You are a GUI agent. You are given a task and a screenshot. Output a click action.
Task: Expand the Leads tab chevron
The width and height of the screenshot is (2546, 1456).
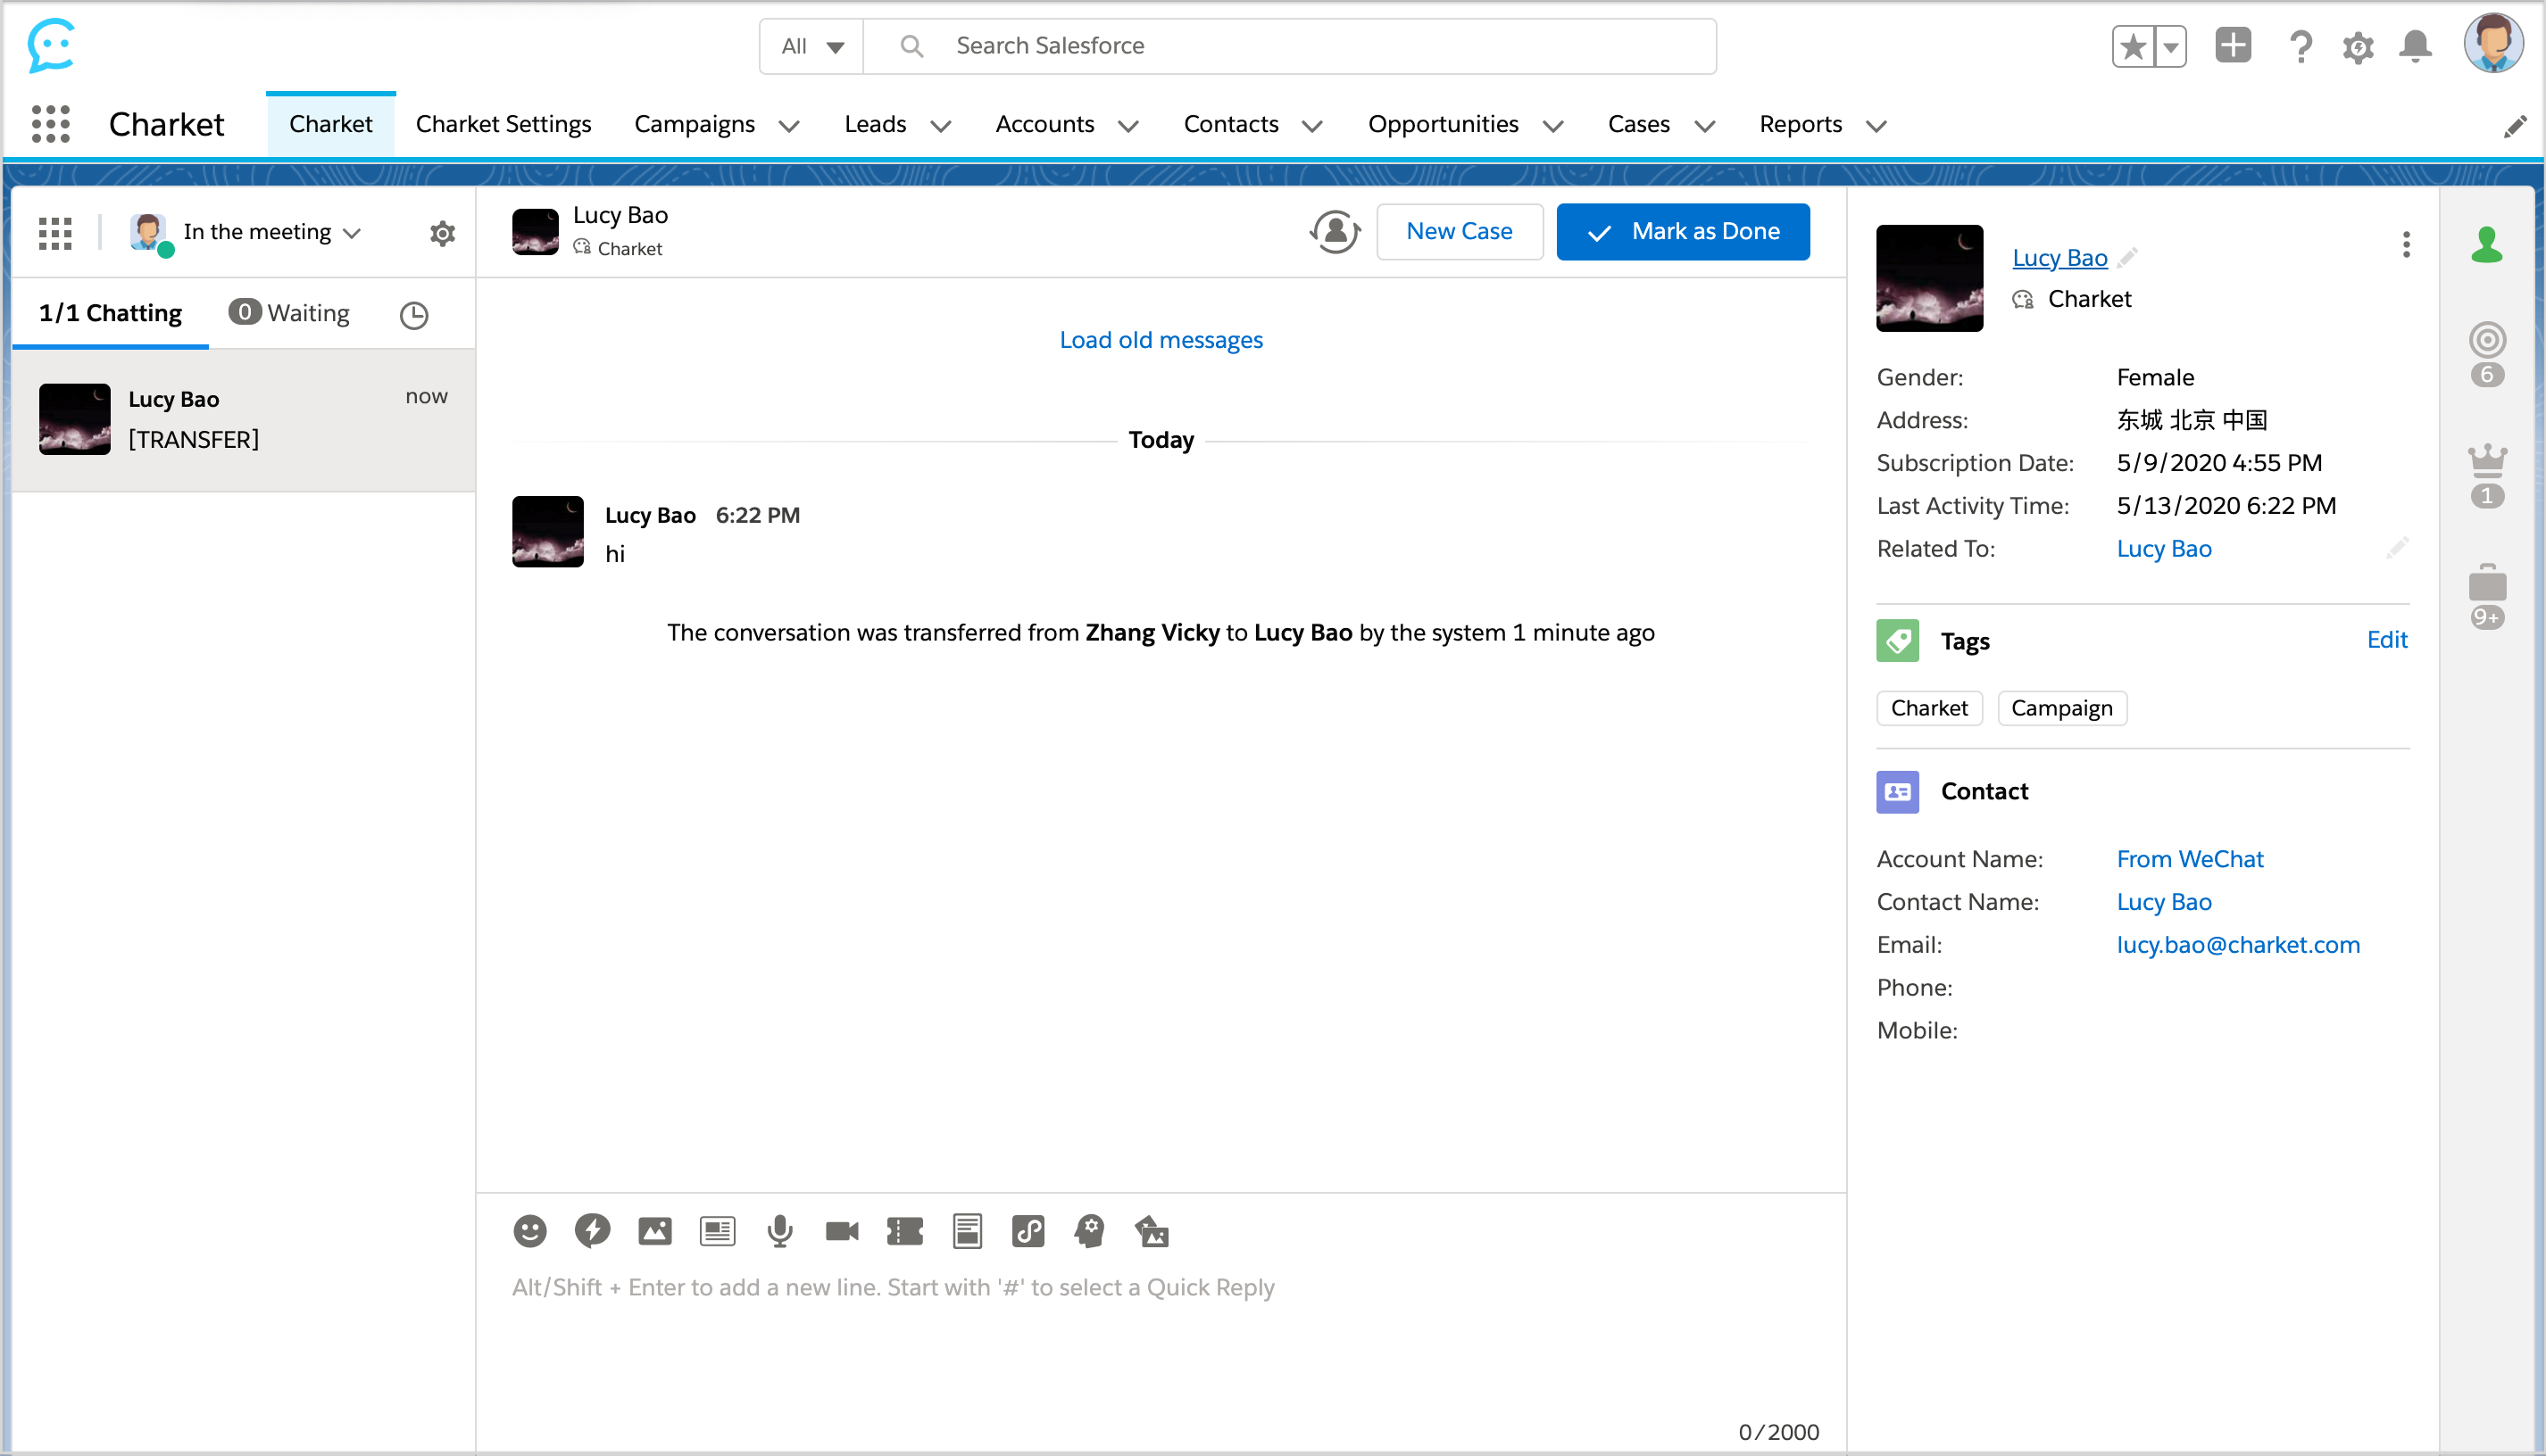point(940,126)
